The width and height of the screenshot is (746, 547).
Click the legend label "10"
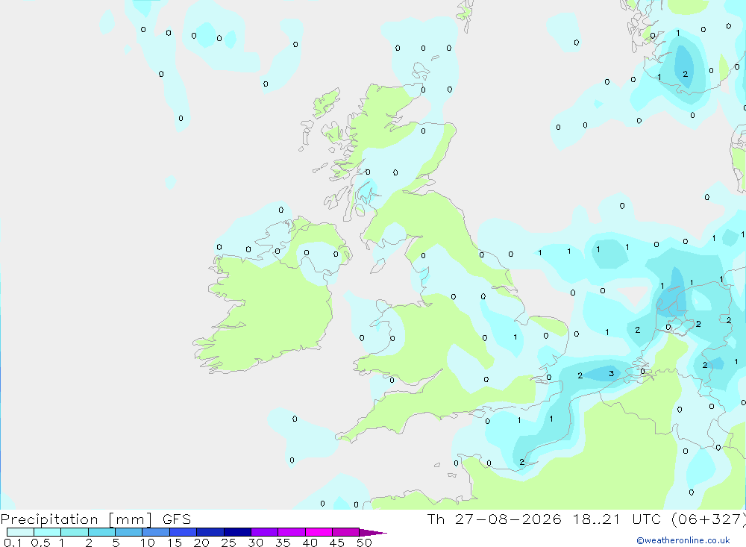pos(148,543)
